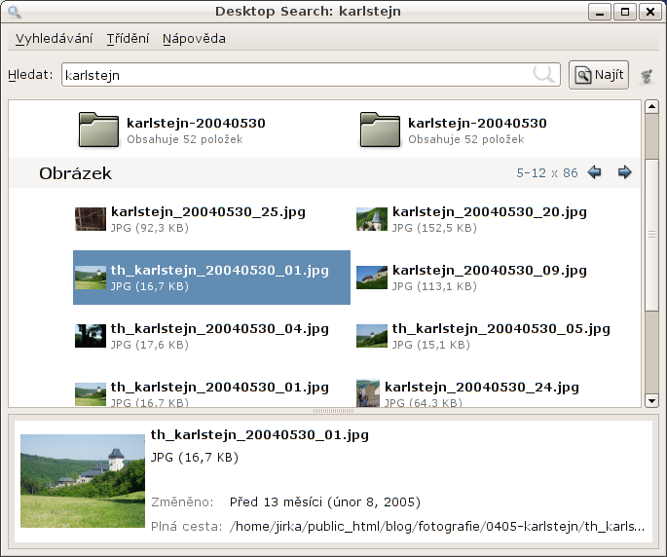Click thumbnail of karlstejn_20040530_20.jpg
The width and height of the screenshot is (667, 557).
point(372,219)
